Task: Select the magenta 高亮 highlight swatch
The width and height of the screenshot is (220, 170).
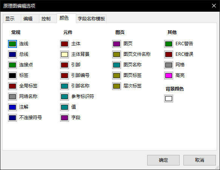Action: tap(169, 75)
